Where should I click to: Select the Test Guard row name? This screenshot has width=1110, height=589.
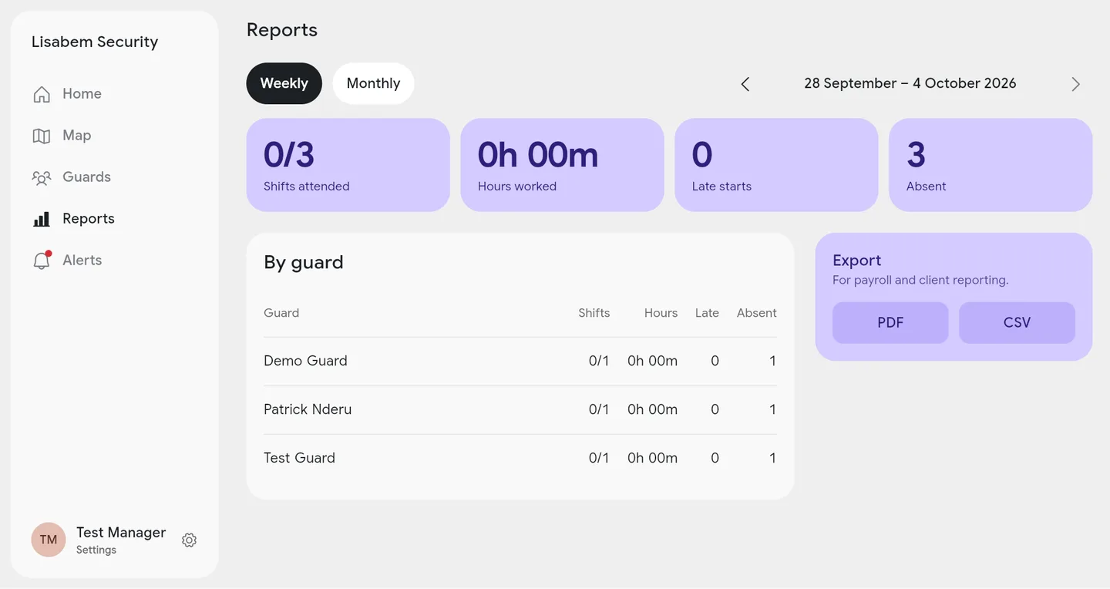(299, 458)
